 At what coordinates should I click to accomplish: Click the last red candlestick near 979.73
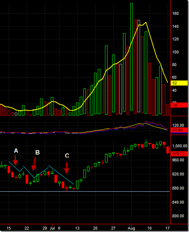pos(168,150)
